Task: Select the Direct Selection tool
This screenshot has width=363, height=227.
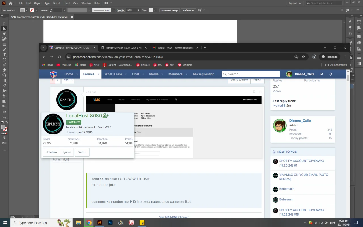Action: click(x=4, y=29)
